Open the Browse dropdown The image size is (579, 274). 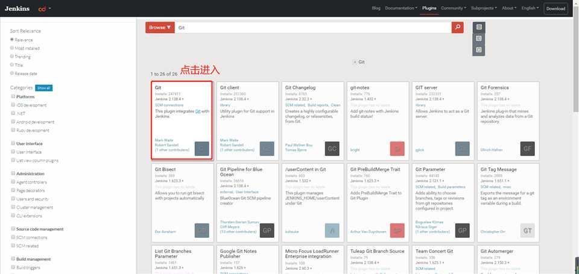coord(160,27)
